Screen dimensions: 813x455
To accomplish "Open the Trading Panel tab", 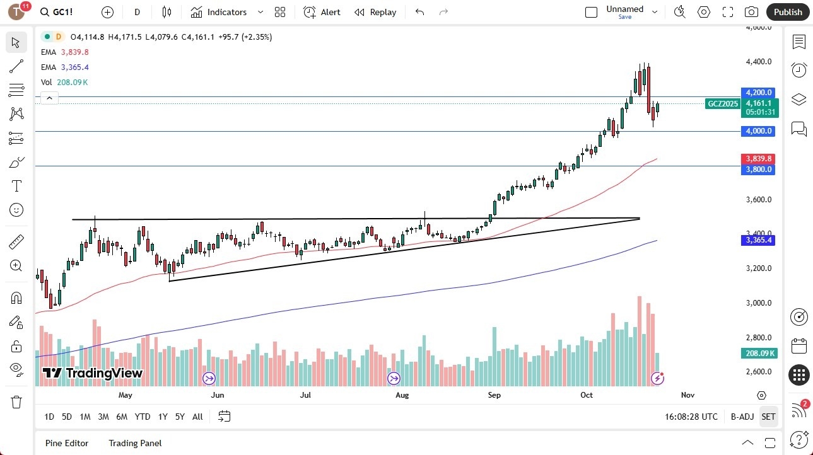I will pyautogui.click(x=134, y=443).
